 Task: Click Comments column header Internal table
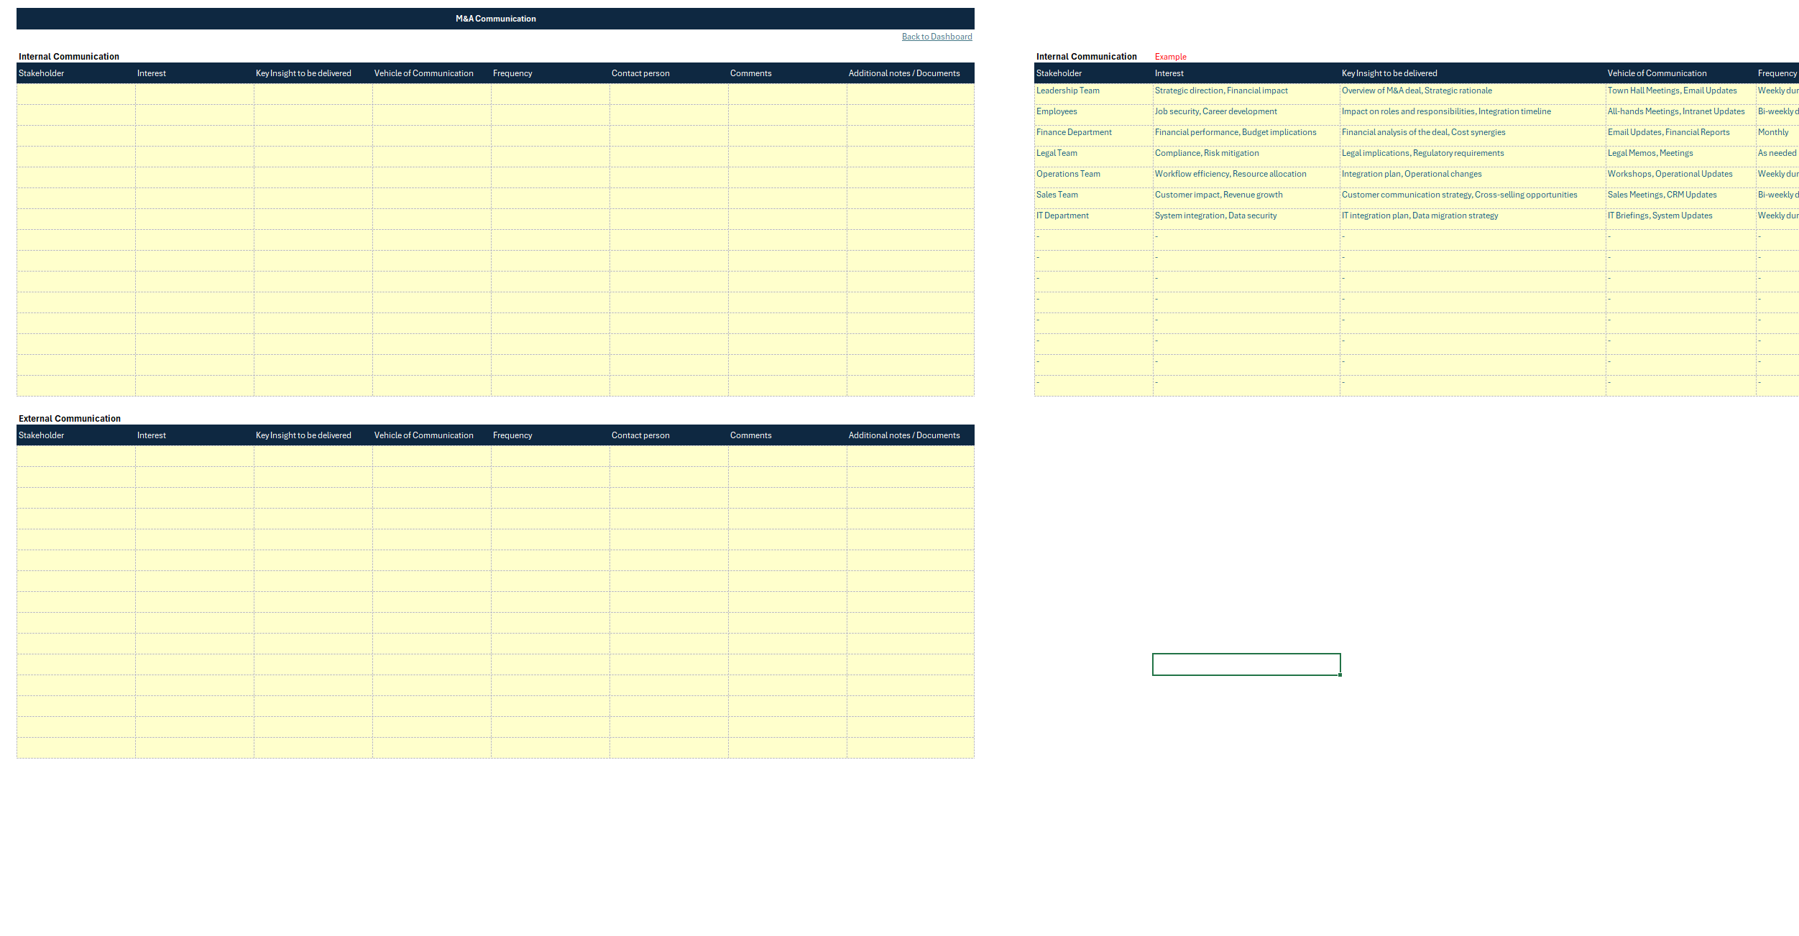click(x=751, y=74)
